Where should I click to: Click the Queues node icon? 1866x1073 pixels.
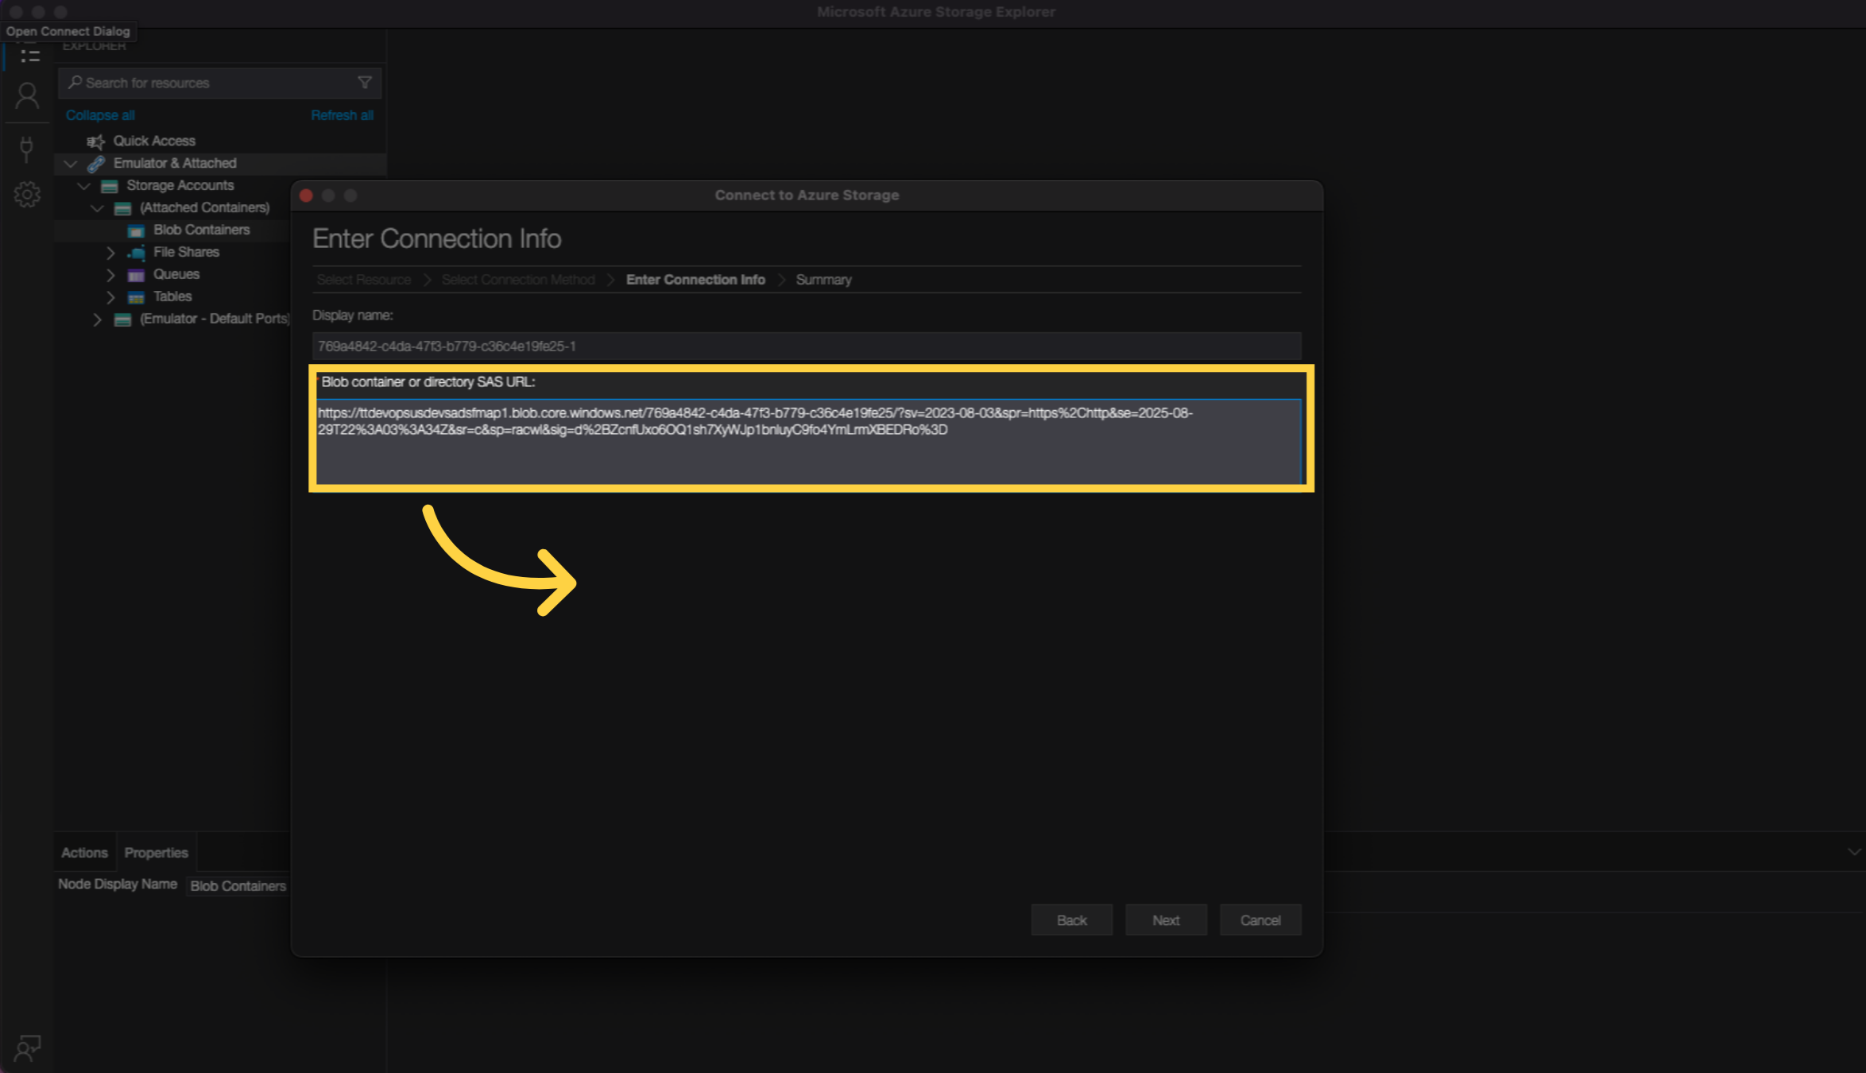click(x=136, y=275)
